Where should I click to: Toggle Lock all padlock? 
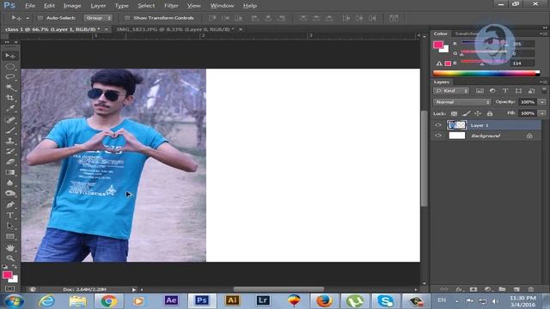(x=490, y=113)
